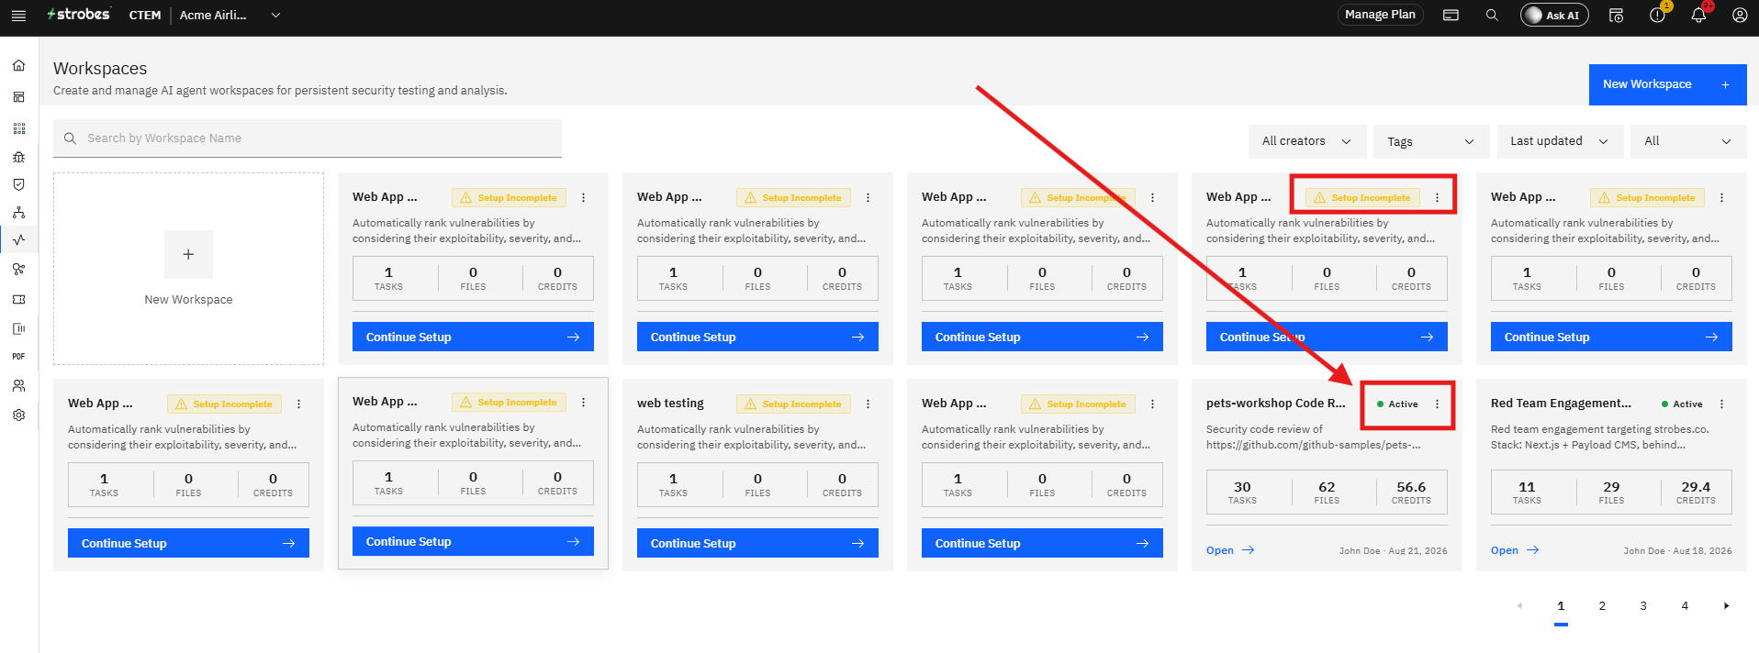The image size is (1759, 653).
Task: Open the PDF icon in sidebar
Action: pyautogui.click(x=18, y=356)
